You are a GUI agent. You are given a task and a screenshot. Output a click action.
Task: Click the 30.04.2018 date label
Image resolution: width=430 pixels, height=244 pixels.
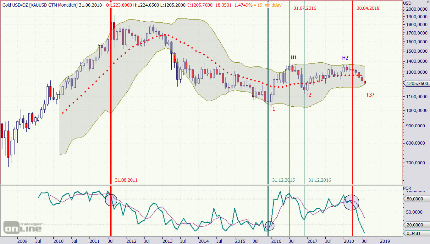[368, 8]
